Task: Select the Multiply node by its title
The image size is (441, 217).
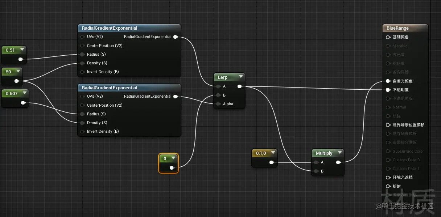Action: (x=324, y=153)
